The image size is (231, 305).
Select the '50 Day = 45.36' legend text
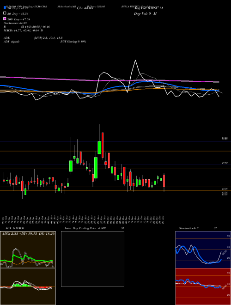(x=18, y=14)
